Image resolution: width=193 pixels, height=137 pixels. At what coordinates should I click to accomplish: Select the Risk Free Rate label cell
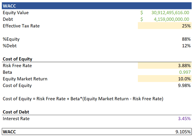pos(17,66)
